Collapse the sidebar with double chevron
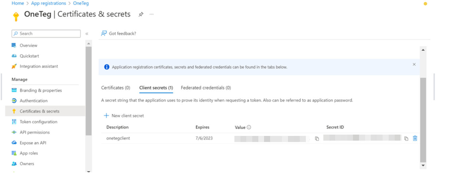Screen dimensions: 453x180 tap(87, 34)
